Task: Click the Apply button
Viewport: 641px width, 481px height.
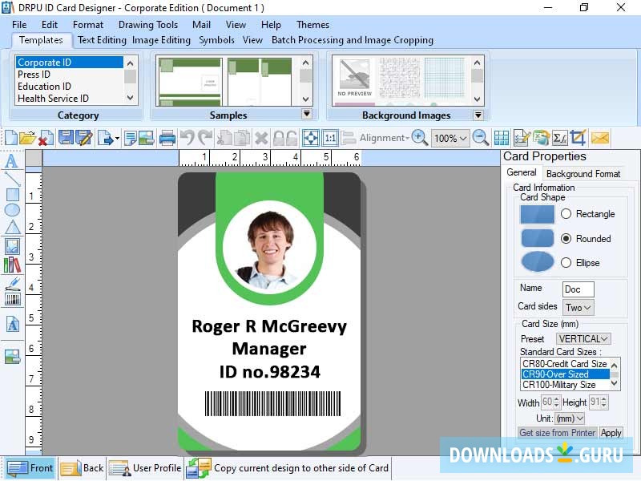Action: 611,433
